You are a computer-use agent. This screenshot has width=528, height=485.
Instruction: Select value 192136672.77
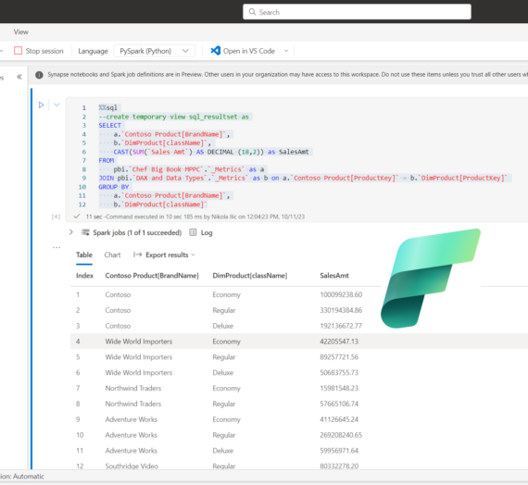341,326
